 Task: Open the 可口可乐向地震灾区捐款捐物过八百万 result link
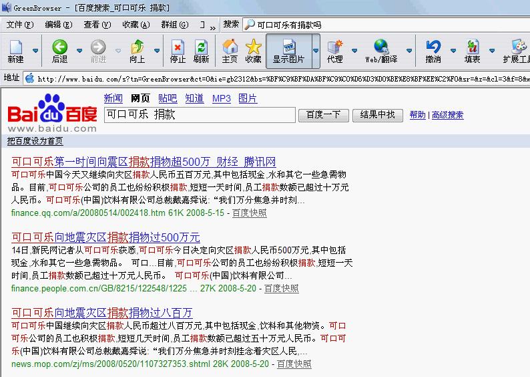click(x=101, y=313)
